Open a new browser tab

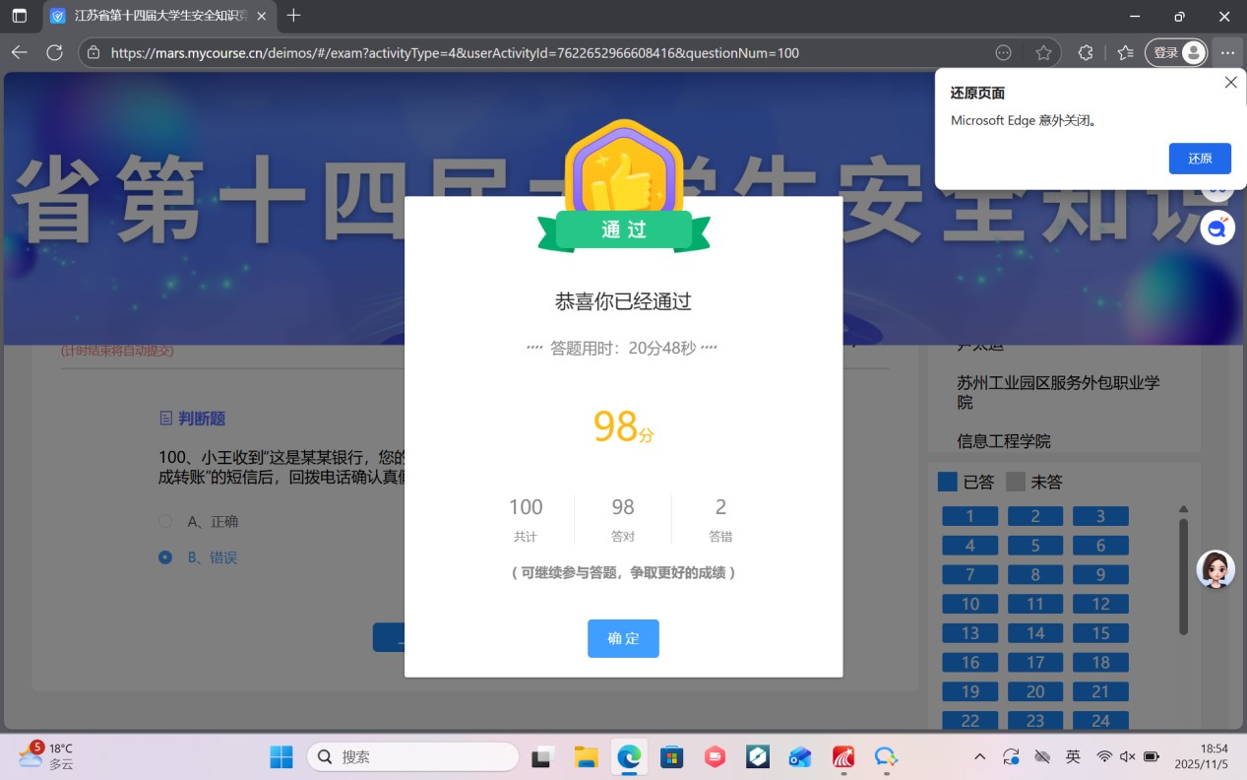point(293,16)
